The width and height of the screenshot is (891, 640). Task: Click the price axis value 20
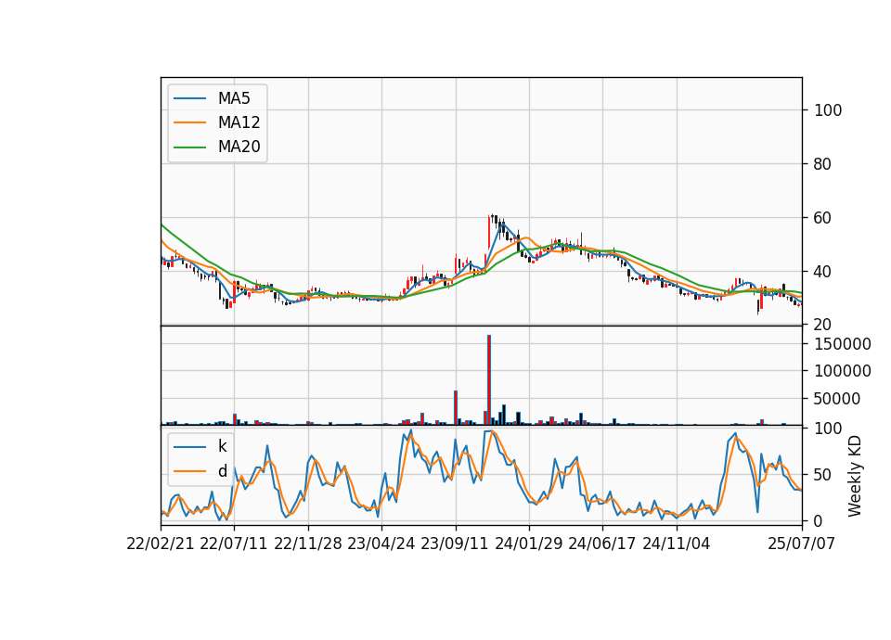(823, 325)
